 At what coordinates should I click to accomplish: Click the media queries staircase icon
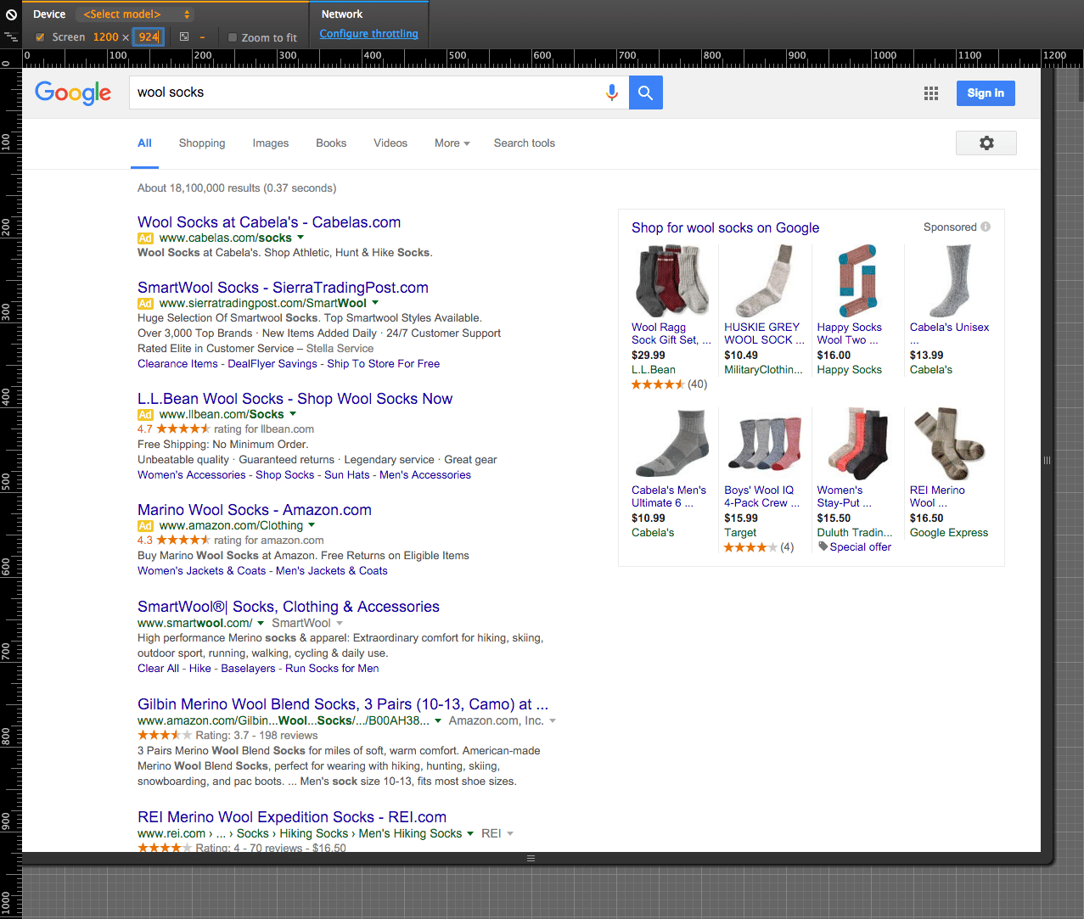11,36
